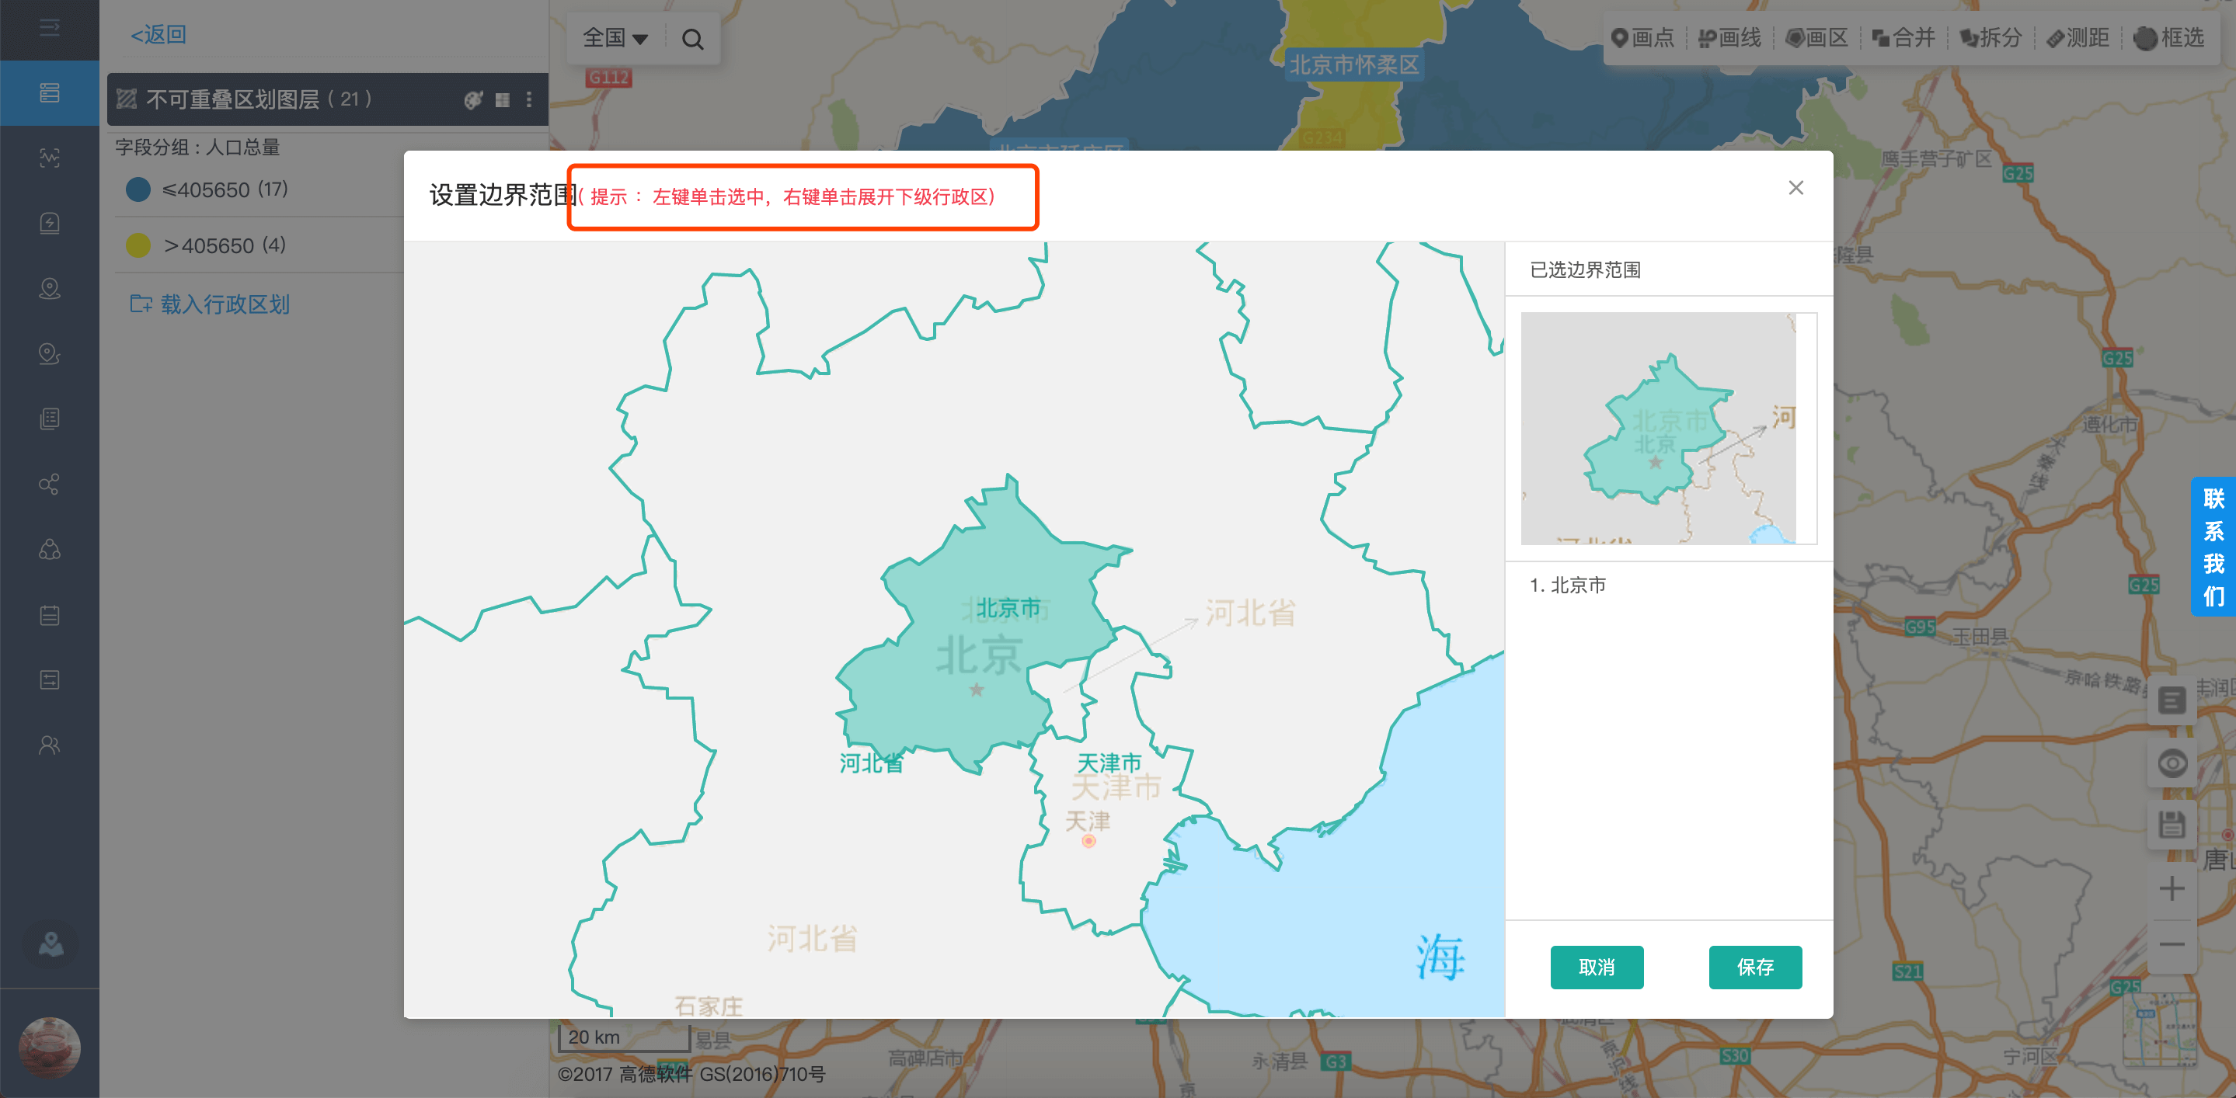Select the 天津市 region on dialog map

coord(1109,763)
